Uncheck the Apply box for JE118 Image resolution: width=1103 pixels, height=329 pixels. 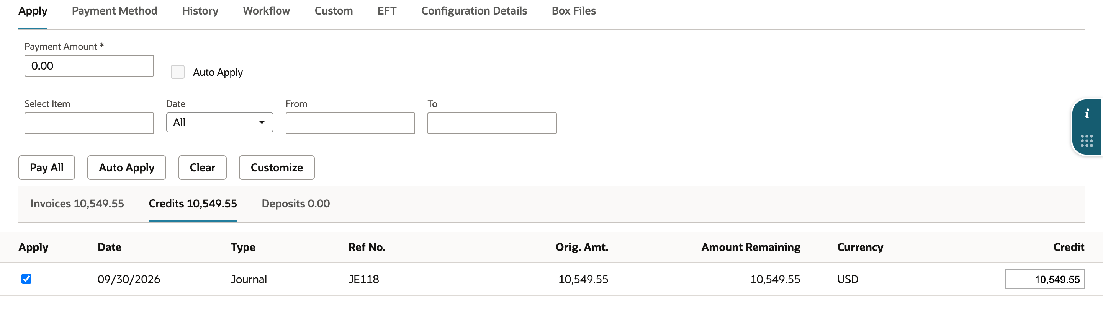26,279
